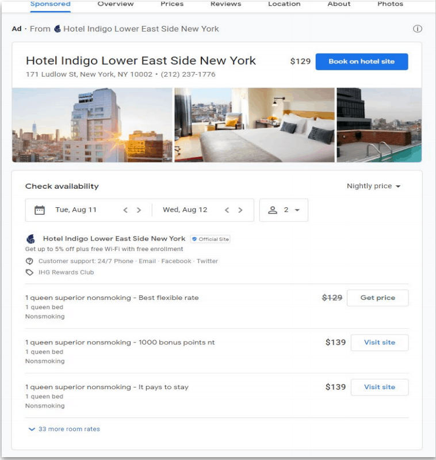
Task: Open the hotel tower exterior photo
Action: click(92, 125)
